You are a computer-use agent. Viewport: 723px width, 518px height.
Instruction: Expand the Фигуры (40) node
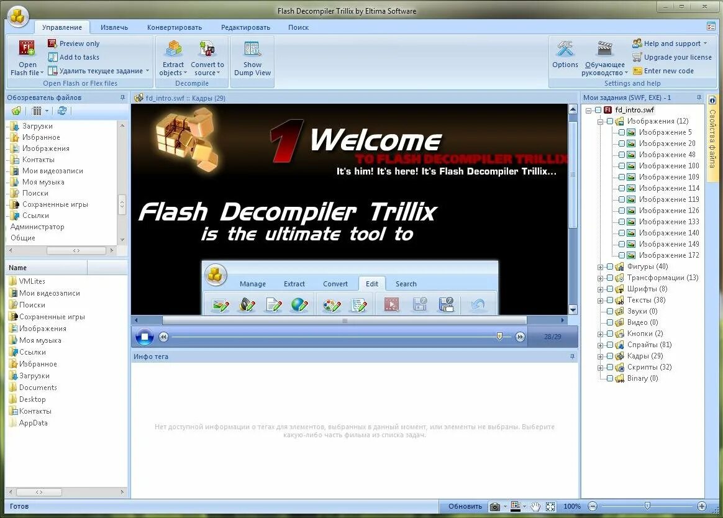[601, 267]
